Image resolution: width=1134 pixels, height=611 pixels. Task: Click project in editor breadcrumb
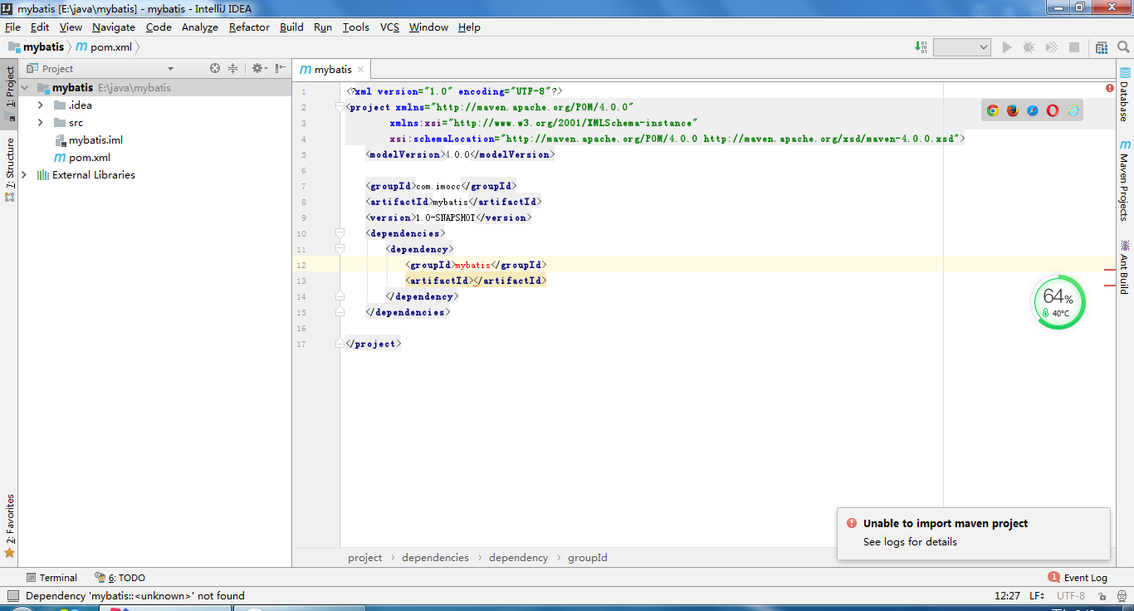point(365,558)
